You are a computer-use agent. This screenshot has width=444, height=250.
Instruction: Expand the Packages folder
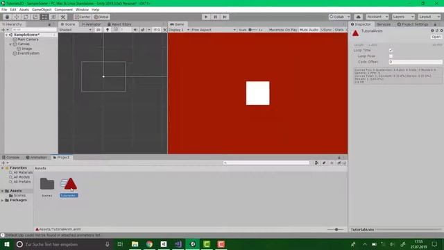pos(3,200)
